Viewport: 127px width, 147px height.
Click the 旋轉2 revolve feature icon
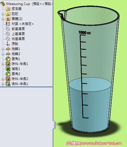[8, 54]
